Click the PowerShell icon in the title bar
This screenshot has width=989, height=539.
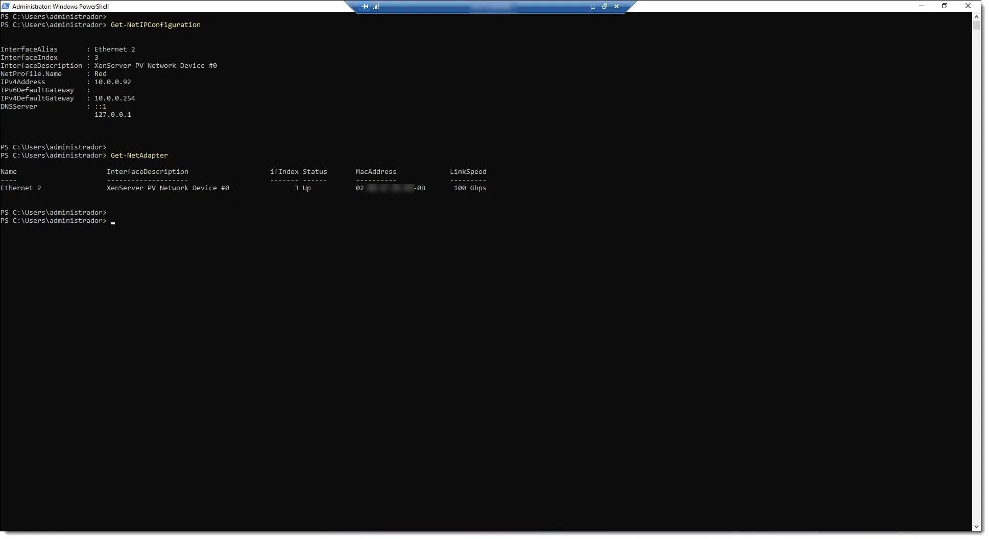point(6,6)
